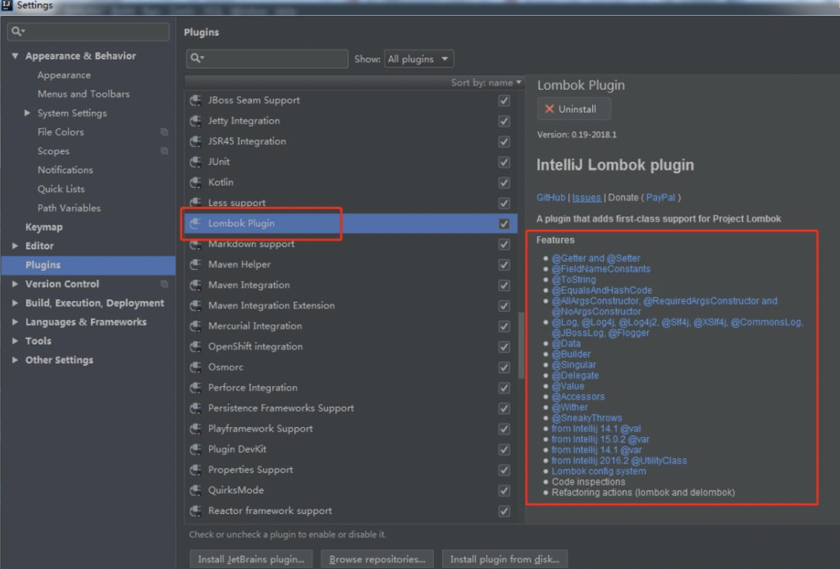Focus the plugins search field
840x569 pixels.
tap(267, 58)
